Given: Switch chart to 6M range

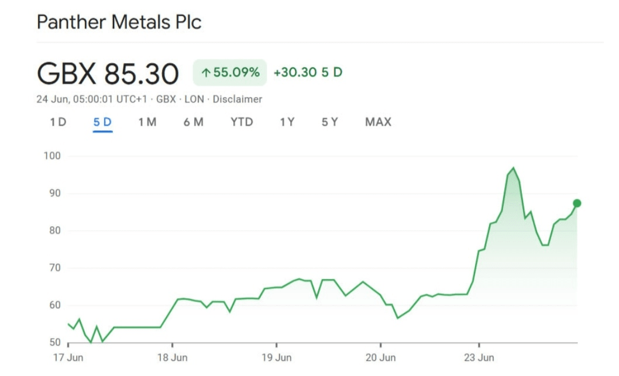Looking at the screenshot, I should (x=194, y=122).
